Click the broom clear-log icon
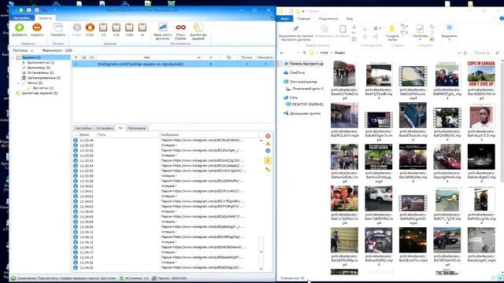Screen dimensions: 504x283 [268, 170]
